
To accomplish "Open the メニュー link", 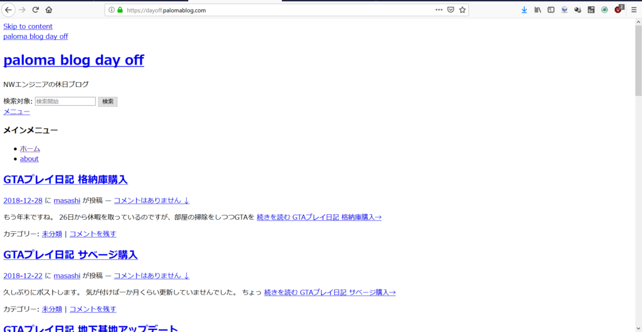I will pyautogui.click(x=16, y=112).
